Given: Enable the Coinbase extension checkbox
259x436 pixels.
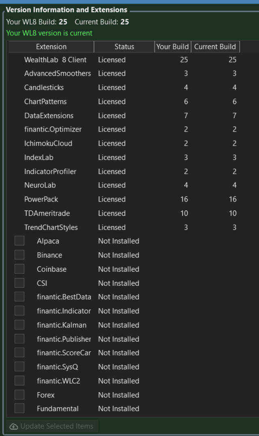Looking at the screenshot, I should coord(19,269).
